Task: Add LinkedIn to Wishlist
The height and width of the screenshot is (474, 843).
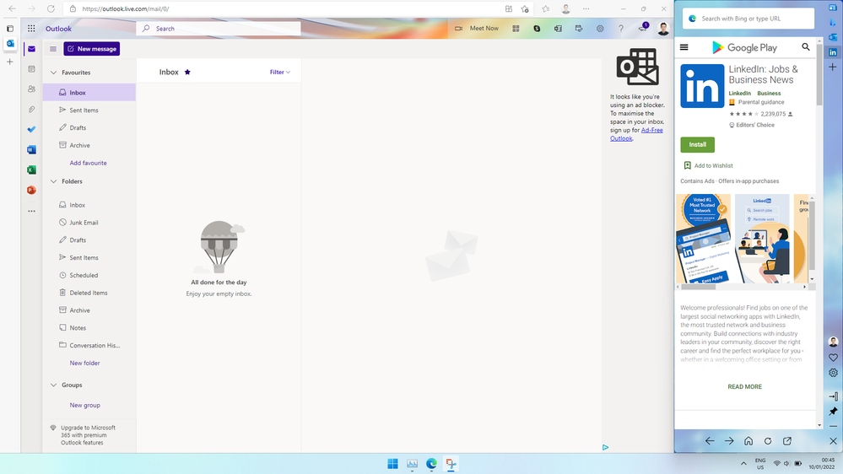Action: 708,165
